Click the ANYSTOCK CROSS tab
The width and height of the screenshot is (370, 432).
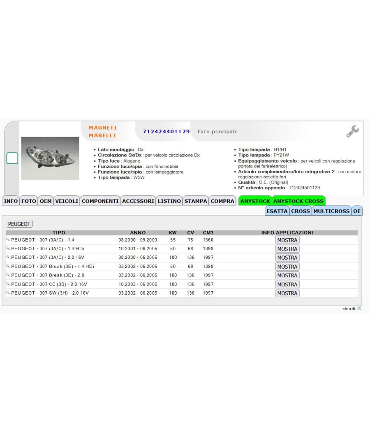coord(298,201)
